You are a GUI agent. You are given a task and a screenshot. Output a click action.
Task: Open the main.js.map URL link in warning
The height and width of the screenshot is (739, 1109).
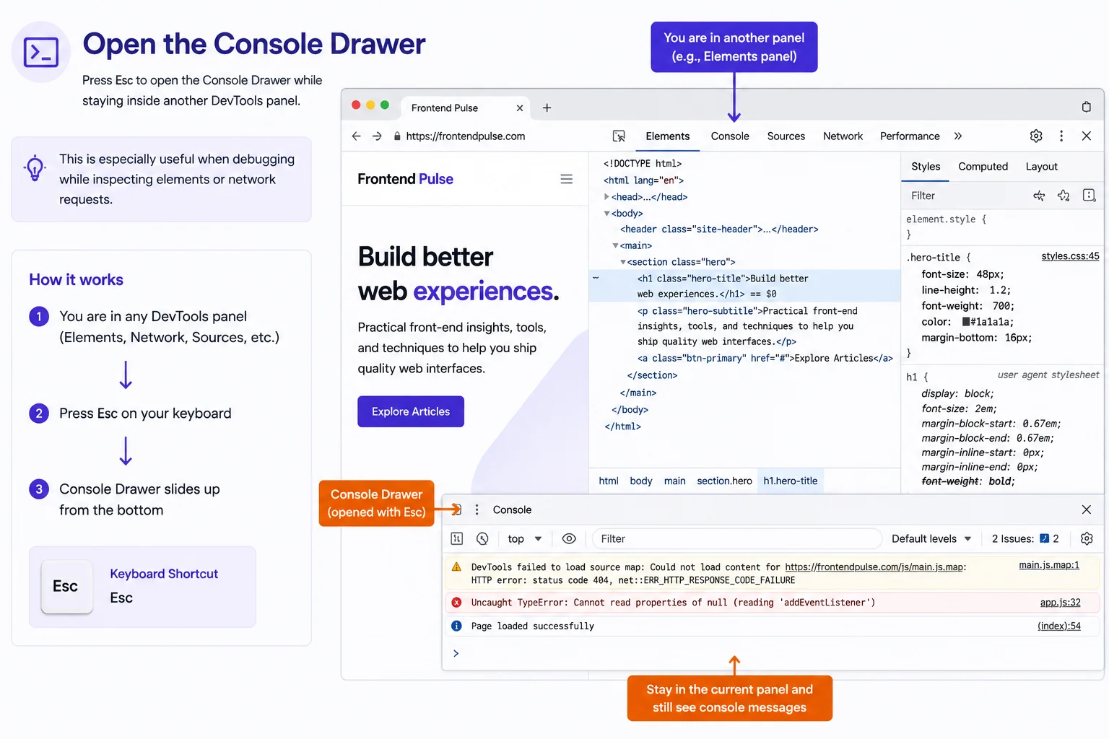[x=874, y=567]
